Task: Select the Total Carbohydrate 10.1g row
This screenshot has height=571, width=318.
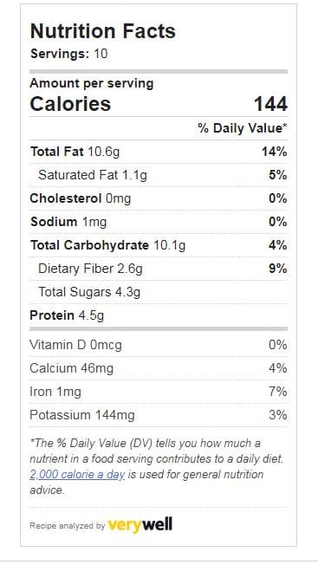Action: point(159,245)
